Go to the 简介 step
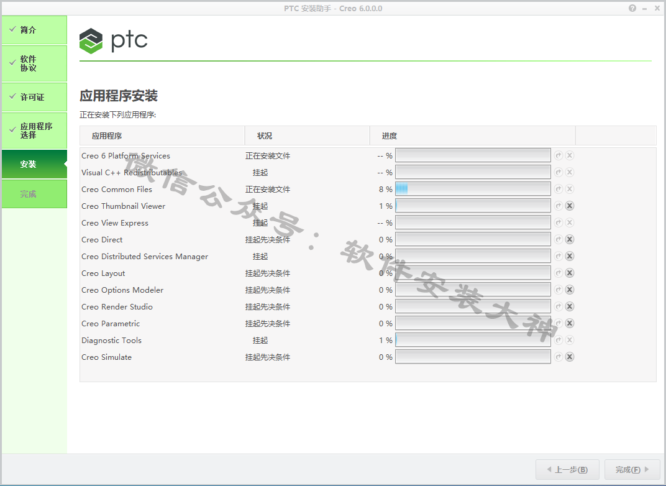The image size is (666, 486). pyautogui.click(x=34, y=30)
